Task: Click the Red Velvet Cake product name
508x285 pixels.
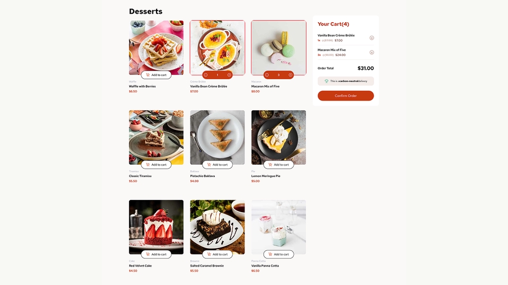Action: tap(140, 265)
